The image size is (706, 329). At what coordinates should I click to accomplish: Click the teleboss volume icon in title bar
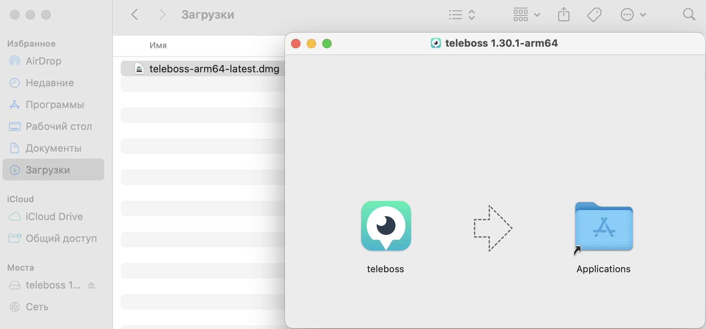point(436,43)
